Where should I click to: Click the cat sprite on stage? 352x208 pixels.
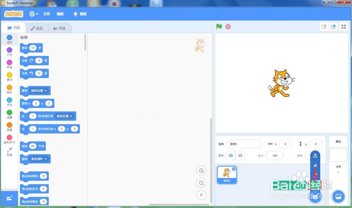click(x=282, y=83)
